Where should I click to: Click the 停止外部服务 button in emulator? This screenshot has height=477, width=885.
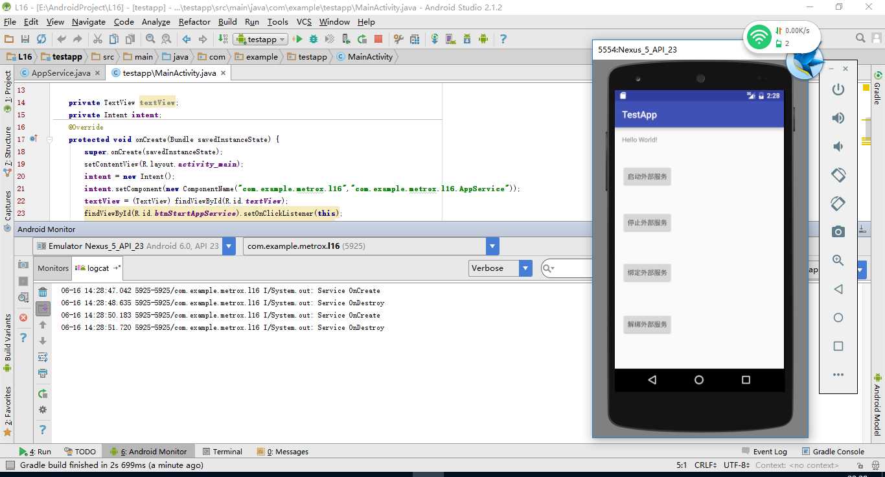pyautogui.click(x=647, y=223)
